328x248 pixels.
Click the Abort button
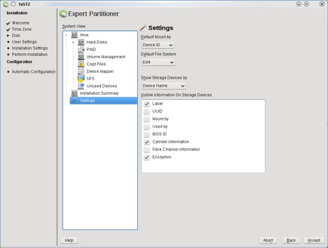(268, 240)
